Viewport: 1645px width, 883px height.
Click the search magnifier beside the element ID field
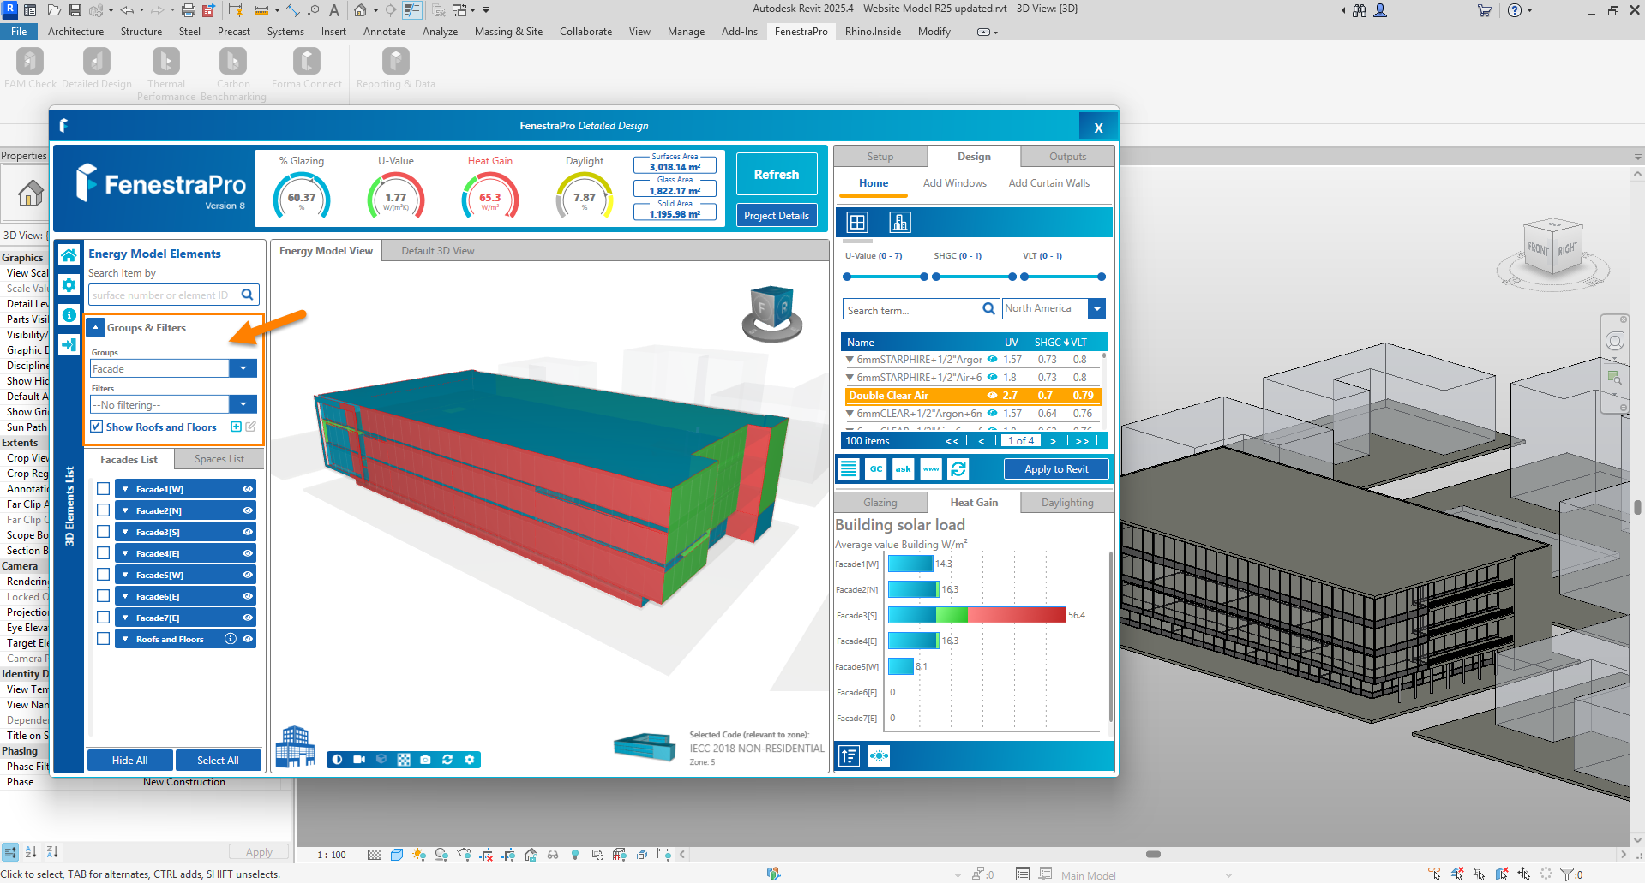[248, 295]
